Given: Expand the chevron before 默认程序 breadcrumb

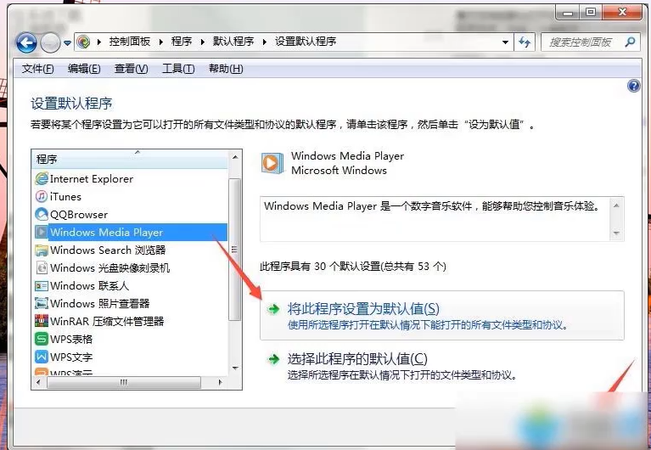Looking at the screenshot, I should click(x=203, y=42).
